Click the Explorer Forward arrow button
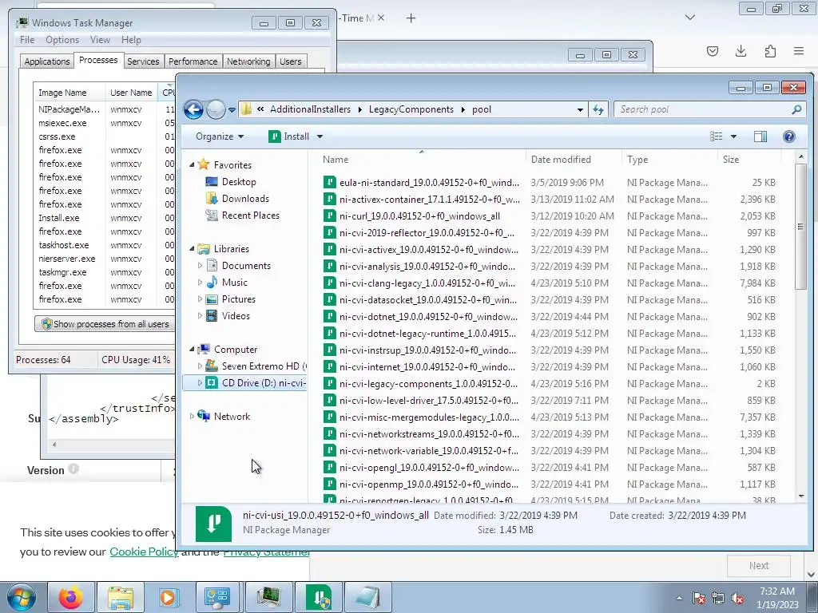Viewport: 818px width, 613px height. click(x=216, y=109)
